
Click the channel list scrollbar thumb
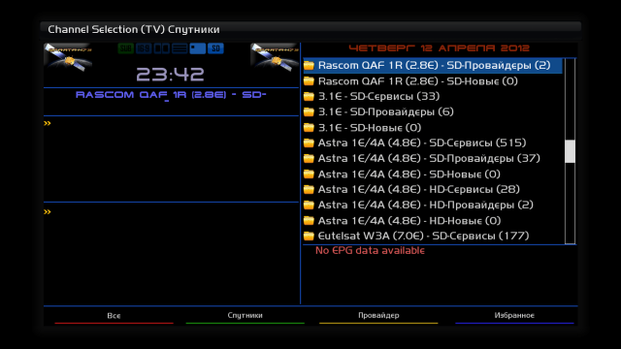pyautogui.click(x=570, y=151)
